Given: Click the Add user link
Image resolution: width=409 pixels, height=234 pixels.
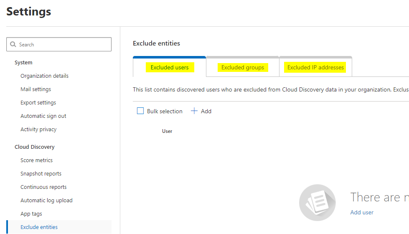Looking at the screenshot, I should point(362,212).
